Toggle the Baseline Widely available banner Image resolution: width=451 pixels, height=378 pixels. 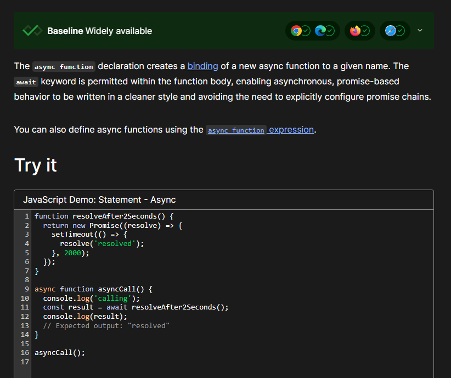click(100, 31)
